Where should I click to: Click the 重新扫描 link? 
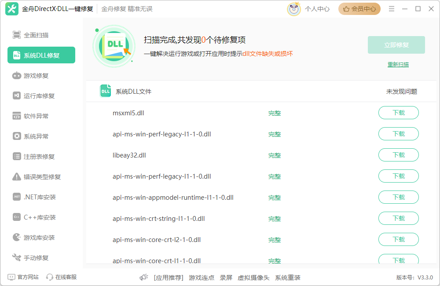398,65
